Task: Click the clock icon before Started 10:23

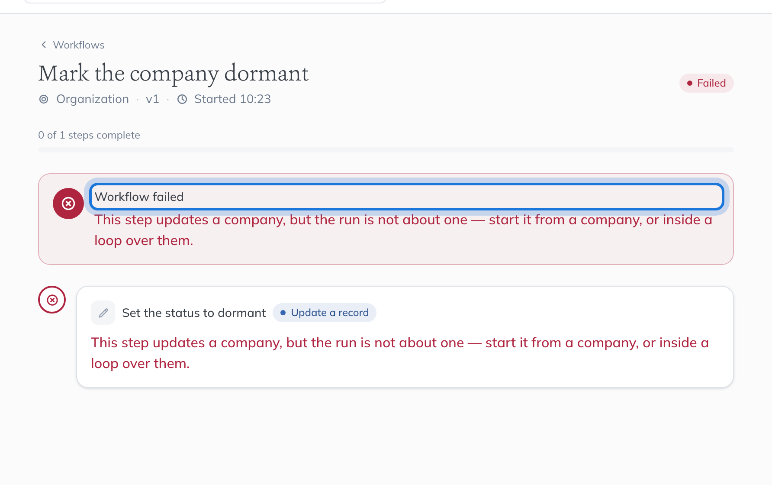Action: [x=182, y=99]
